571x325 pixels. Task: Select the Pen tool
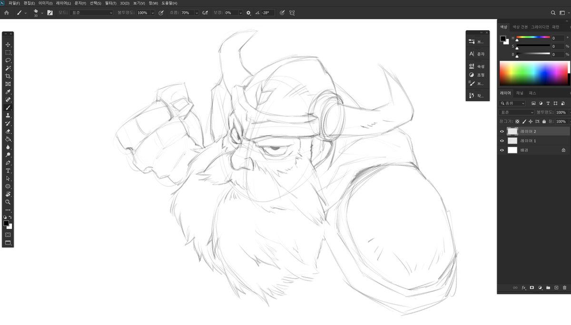click(x=8, y=163)
